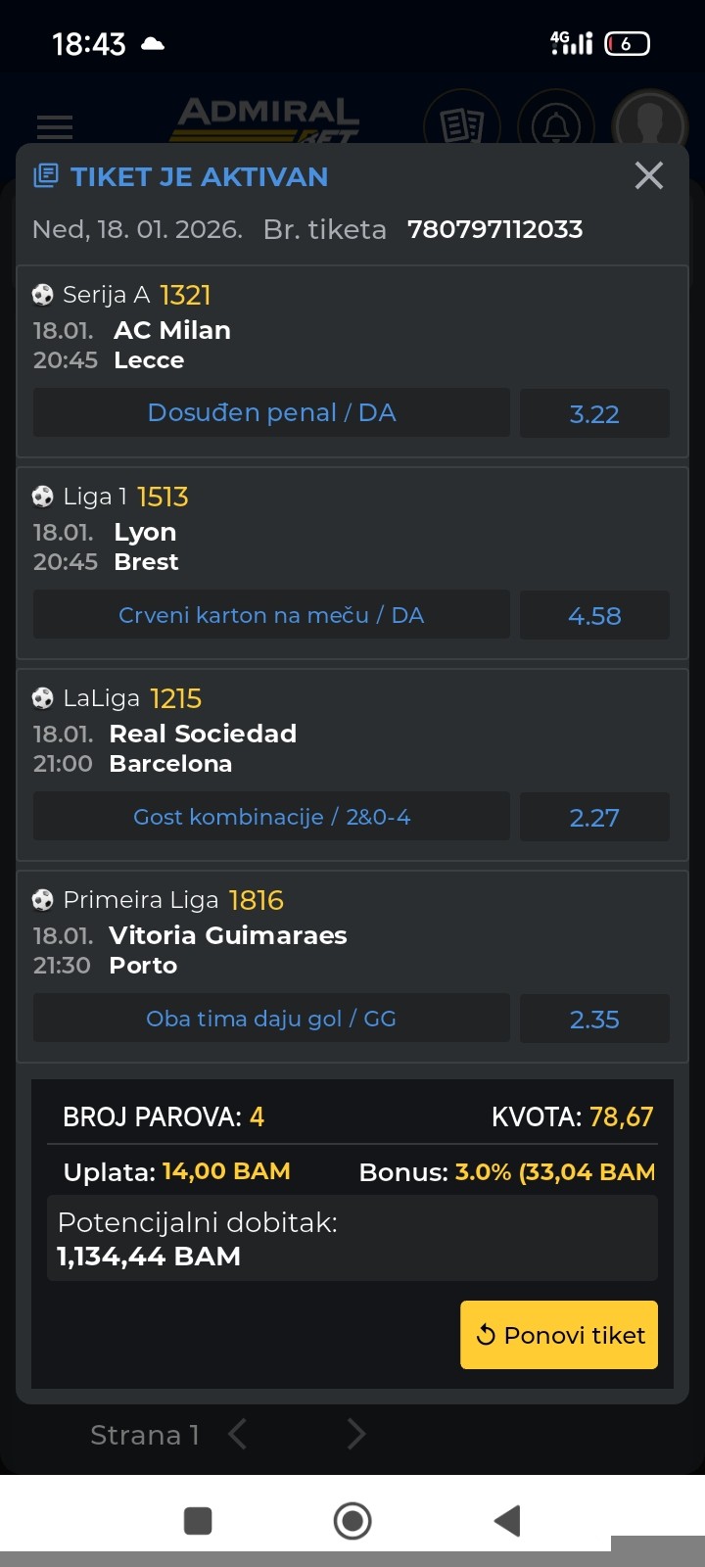Close the active ticket dialog
This screenshot has width=705, height=1567.
click(x=649, y=176)
